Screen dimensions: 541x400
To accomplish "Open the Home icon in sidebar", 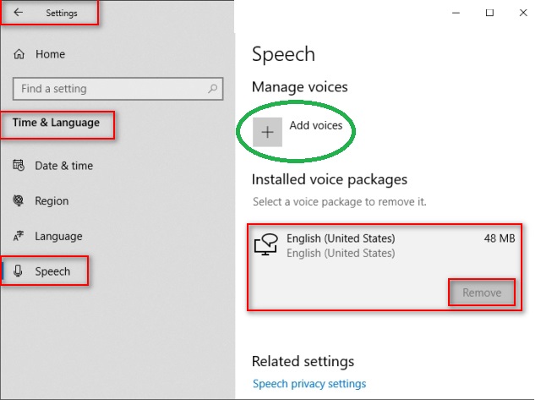I will click(19, 54).
